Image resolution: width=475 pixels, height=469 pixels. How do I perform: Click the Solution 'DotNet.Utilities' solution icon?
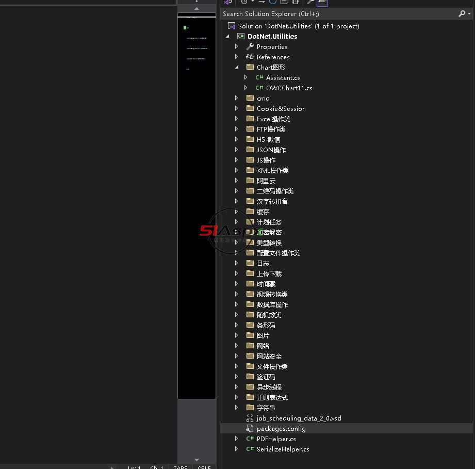(x=232, y=26)
